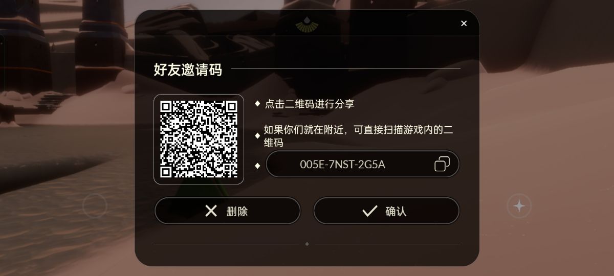
Task: Click diamond bullet before 如果你们就在附近
Action: 258,136
